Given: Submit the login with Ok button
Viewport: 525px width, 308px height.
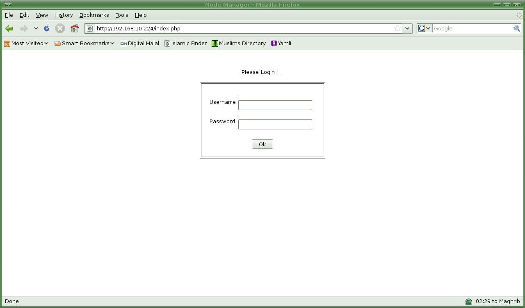Looking at the screenshot, I should (x=262, y=144).
